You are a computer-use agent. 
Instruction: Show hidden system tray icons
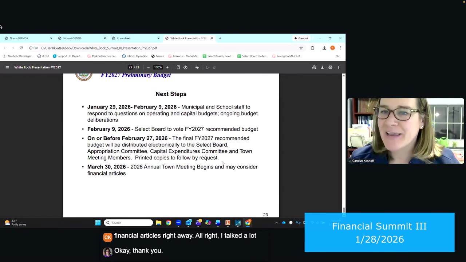pyautogui.click(x=276, y=223)
